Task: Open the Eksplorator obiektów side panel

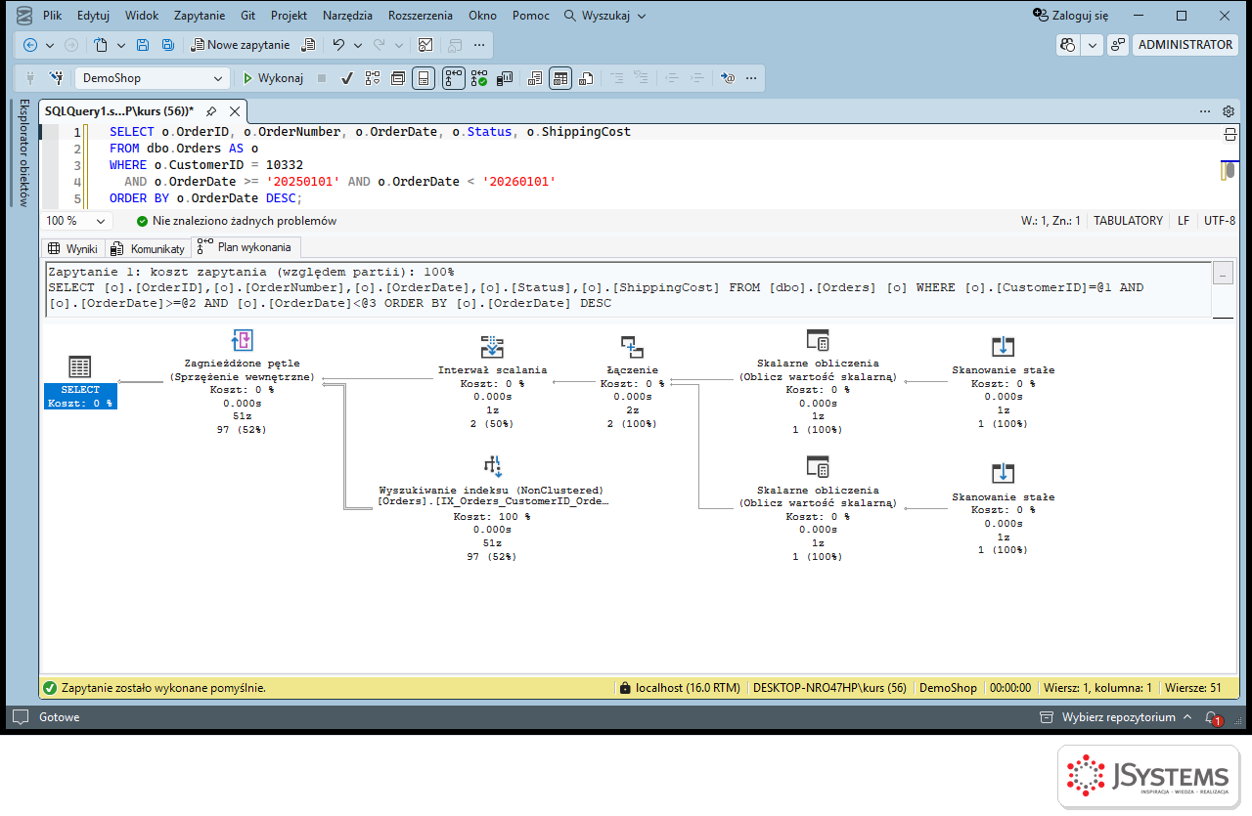Action: (23, 153)
